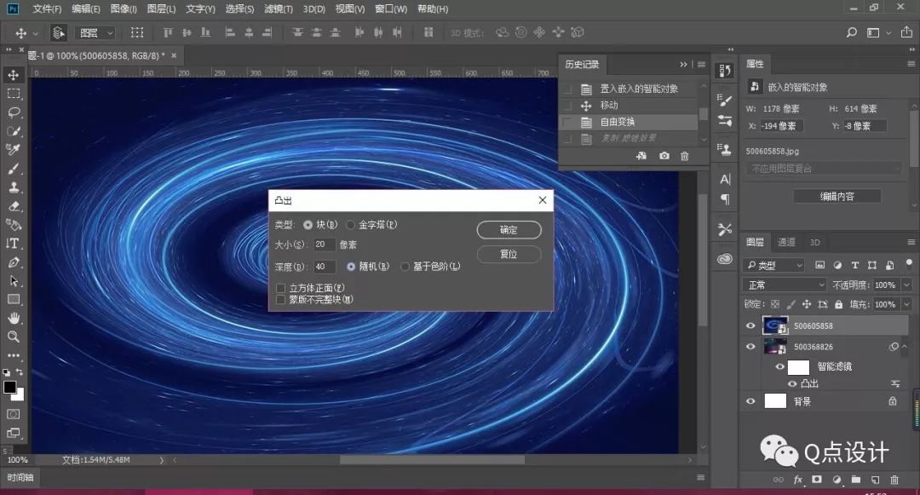Image resolution: width=920 pixels, height=495 pixels.
Task: Click the 编辑内容 button in Properties panel
Action: tap(838, 196)
